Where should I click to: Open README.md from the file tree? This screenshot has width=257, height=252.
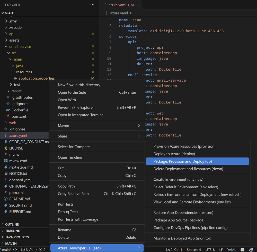coord(20,199)
